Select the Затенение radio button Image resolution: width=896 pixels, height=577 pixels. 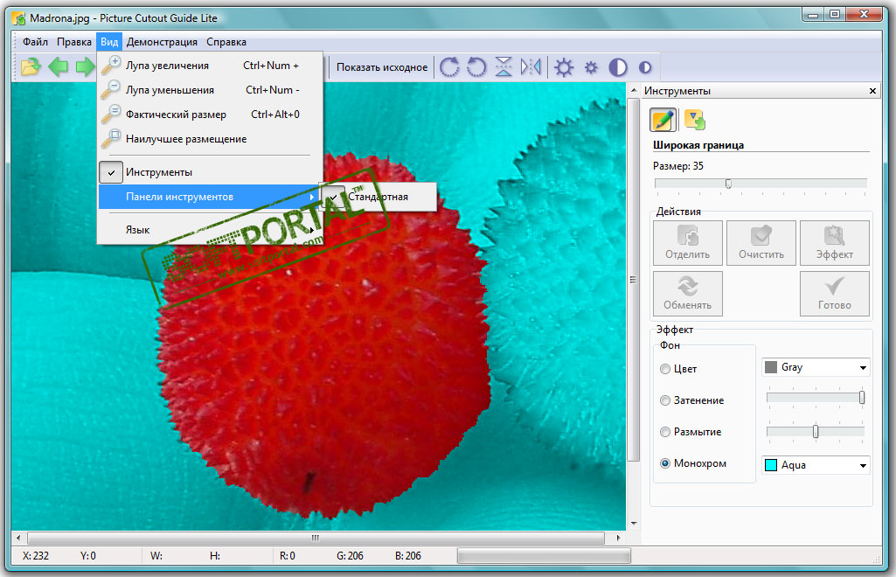point(665,400)
